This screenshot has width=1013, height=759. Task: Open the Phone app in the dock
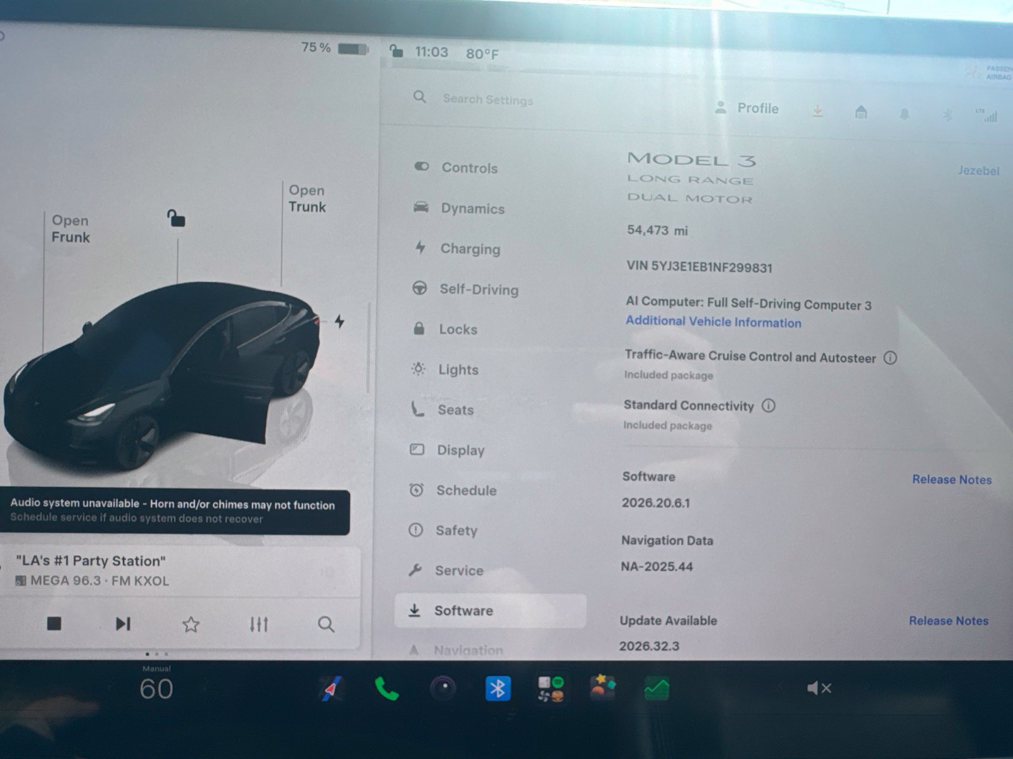coord(387,689)
